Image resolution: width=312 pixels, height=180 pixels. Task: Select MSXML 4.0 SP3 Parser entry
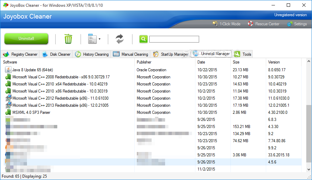pyautogui.click(x=31, y=112)
